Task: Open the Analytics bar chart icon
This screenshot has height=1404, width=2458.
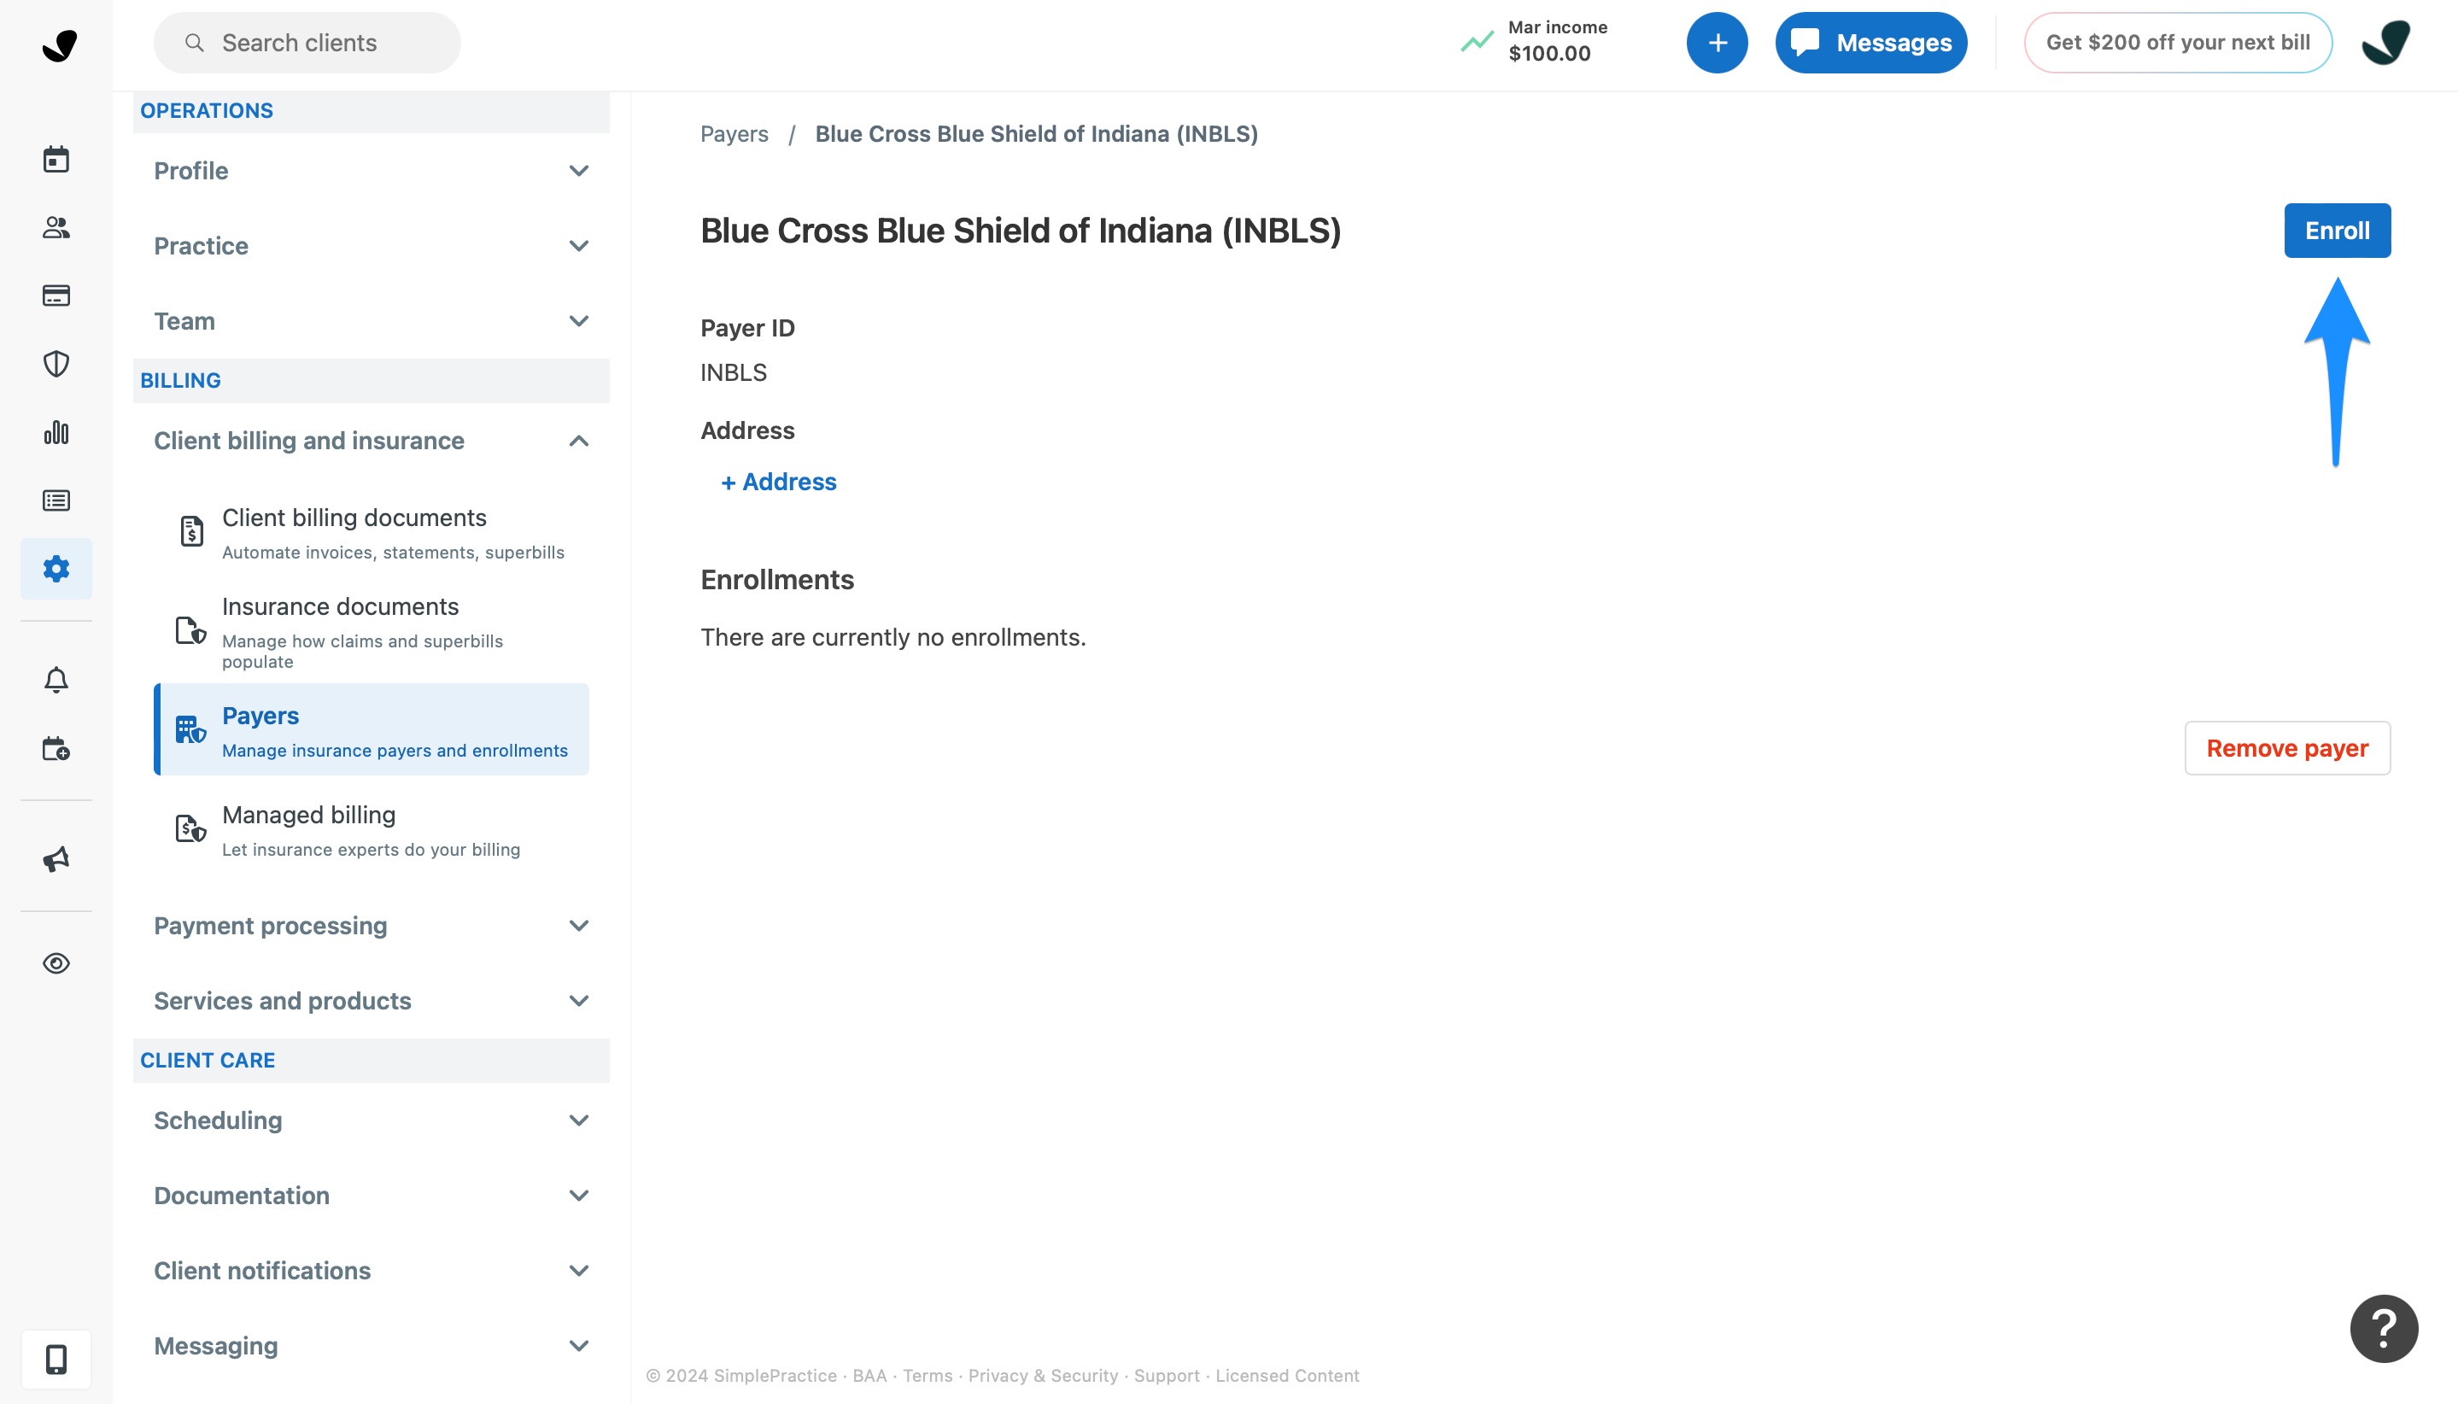Action: (56, 432)
